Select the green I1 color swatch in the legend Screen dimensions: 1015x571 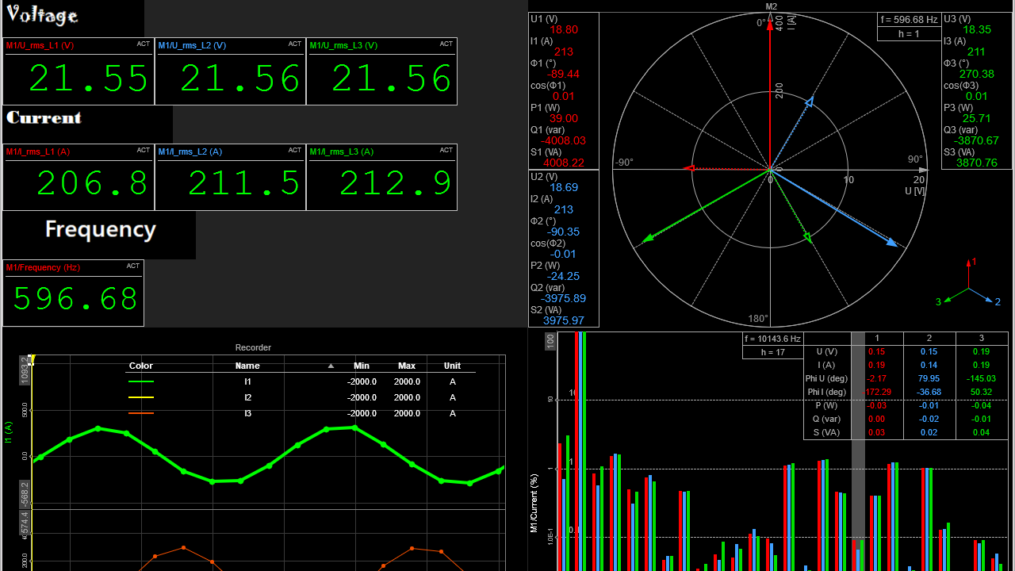141,381
